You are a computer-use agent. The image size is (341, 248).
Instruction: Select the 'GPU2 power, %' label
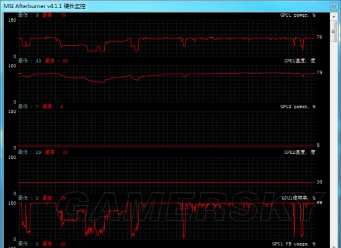[298, 107]
